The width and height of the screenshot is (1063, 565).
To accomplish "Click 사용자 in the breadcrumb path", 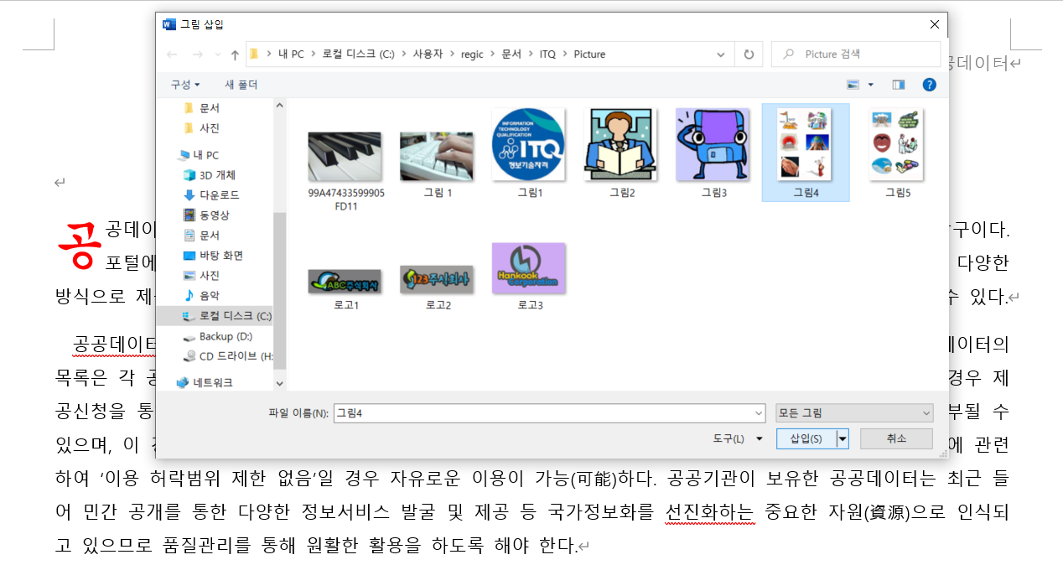I will [427, 54].
